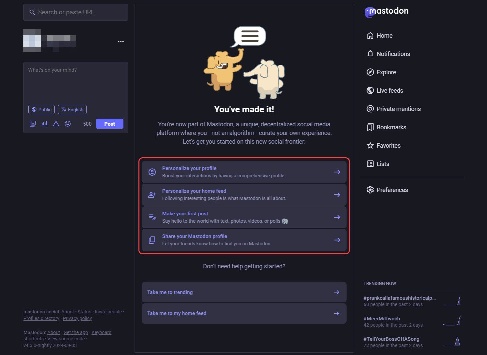
Task: Open the Privacy policy link
Action: coord(77,318)
